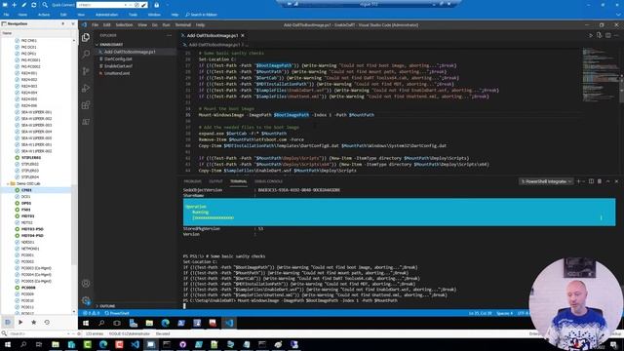Click the VS Code icon in inner taskbar
Viewport: 624px width, 351px height.
click(x=229, y=323)
